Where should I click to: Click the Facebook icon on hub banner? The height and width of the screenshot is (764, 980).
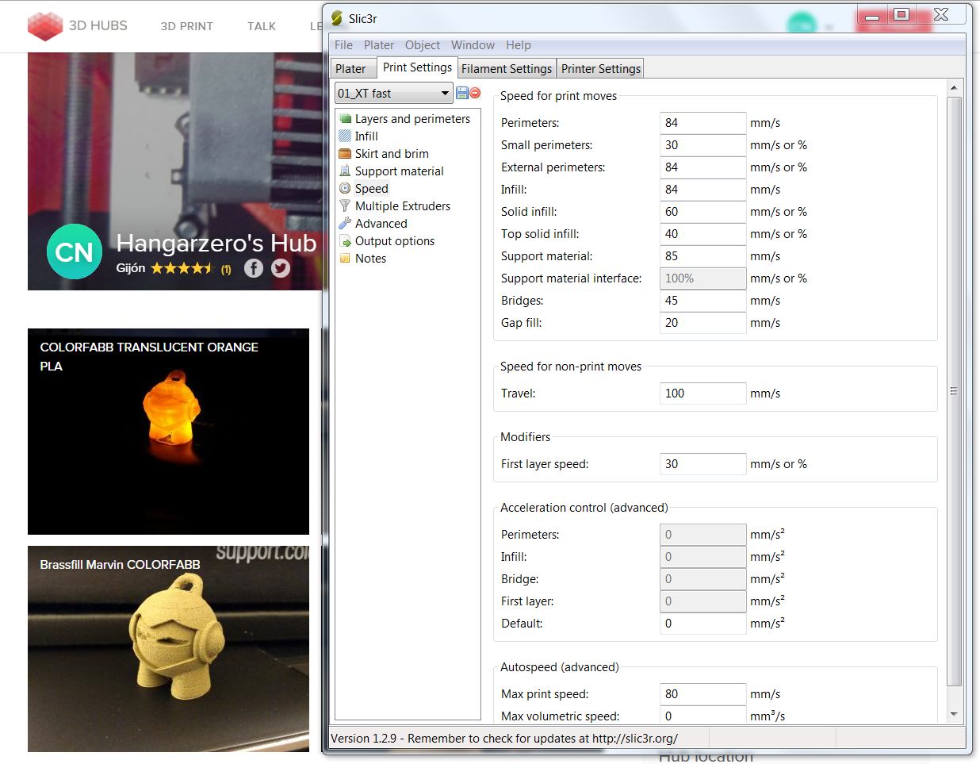[x=254, y=268]
